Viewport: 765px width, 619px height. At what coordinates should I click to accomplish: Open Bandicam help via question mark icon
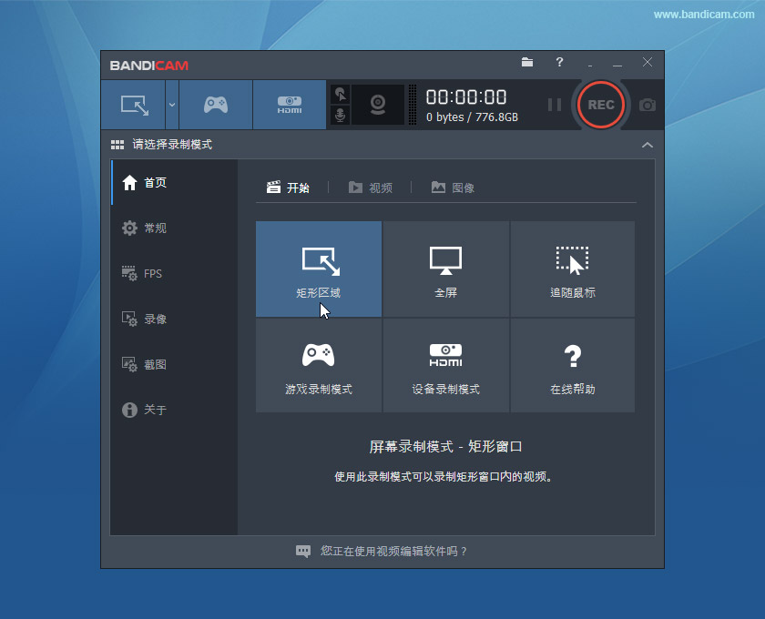pyautogui.click(x=559, y=64)
